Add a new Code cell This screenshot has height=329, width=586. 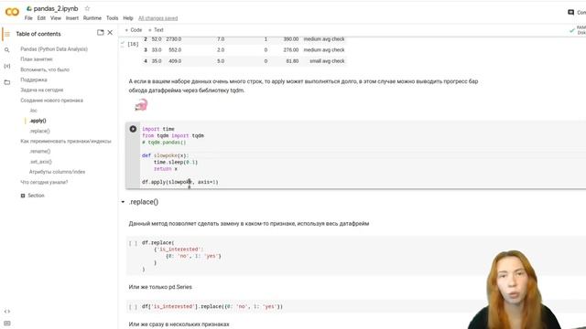pos(134,30)
